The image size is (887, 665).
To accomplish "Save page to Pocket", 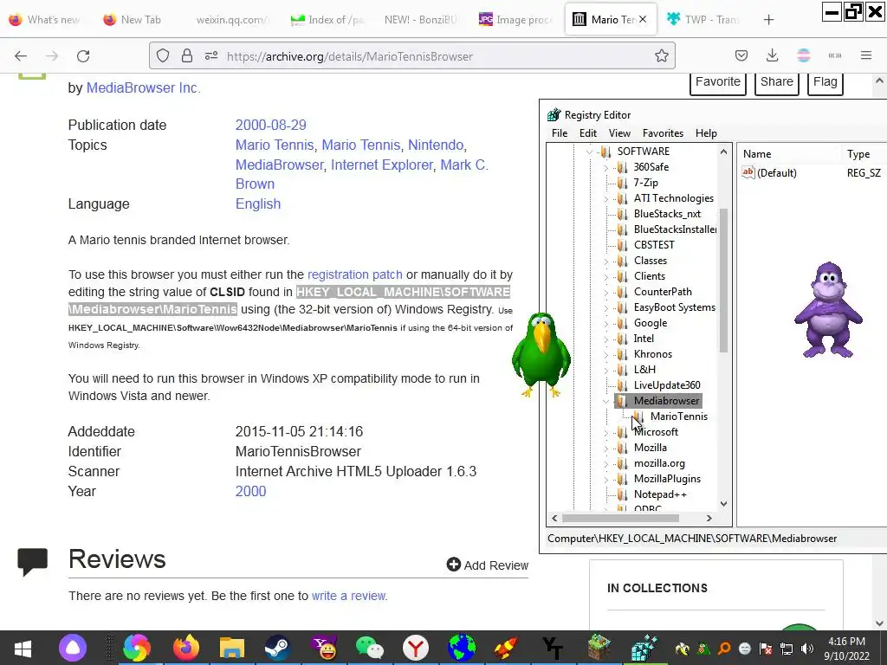I will tap(741, 56).
